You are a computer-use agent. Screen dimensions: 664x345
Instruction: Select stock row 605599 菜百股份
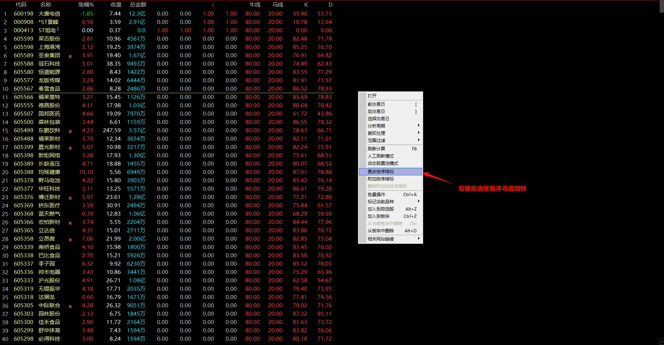[x=167, y=39]
